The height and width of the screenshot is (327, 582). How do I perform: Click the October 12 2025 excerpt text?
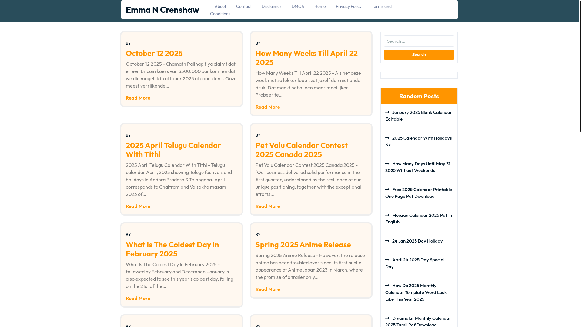click(181, 75)
